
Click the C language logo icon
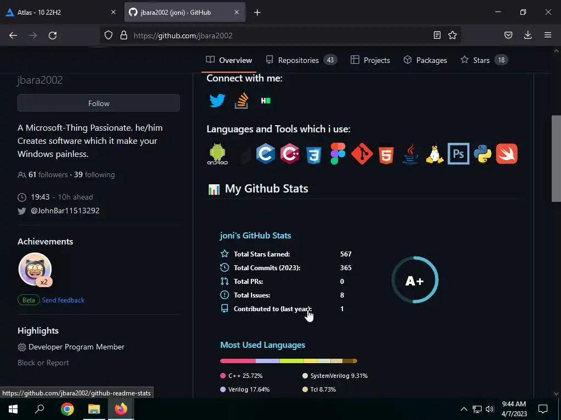coord(266,154)
